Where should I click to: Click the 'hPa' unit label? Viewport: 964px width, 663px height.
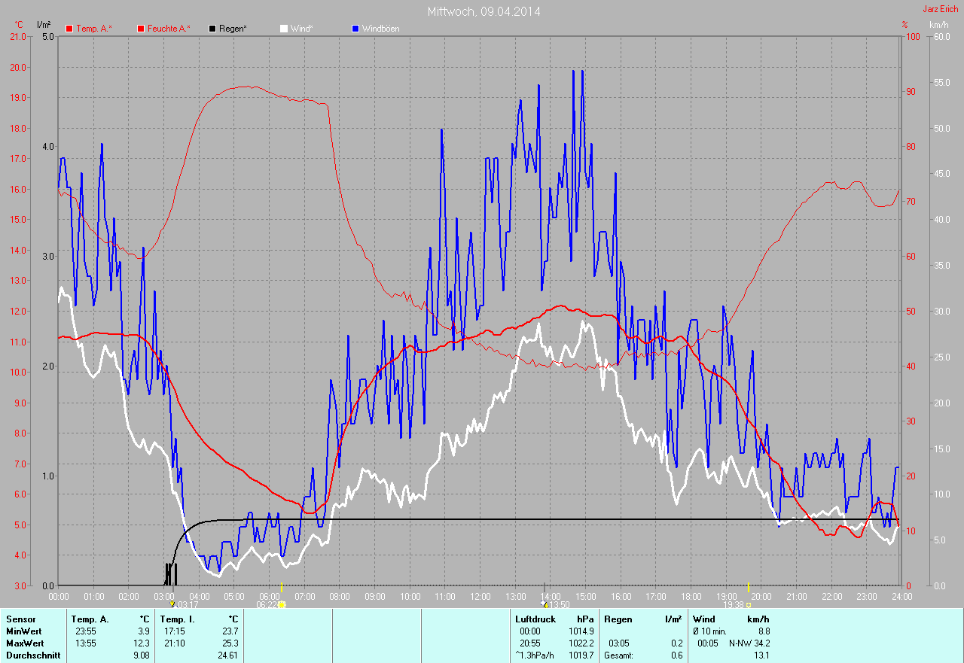584,619
